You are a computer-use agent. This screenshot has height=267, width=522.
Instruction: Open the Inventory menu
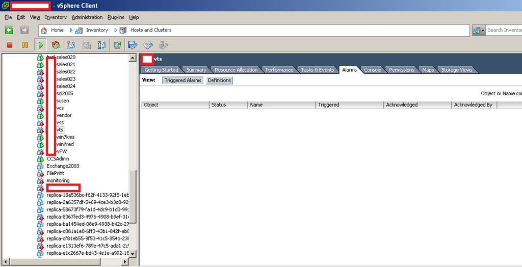pyautogui.click(x=56, y=17)
